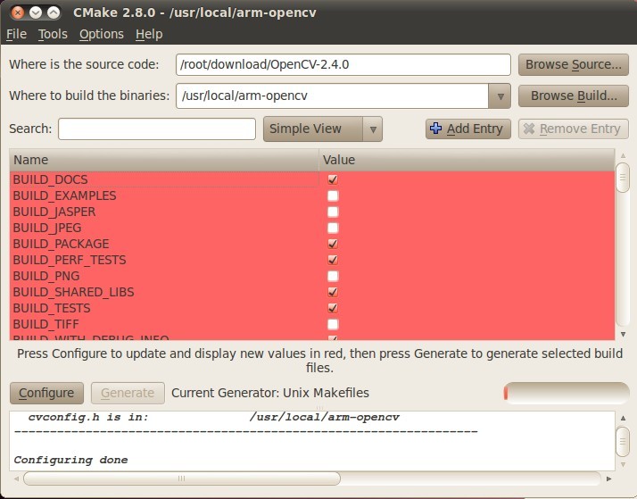Click the Value column header
This screenshot has height=499, width=637.
tap(467, 160)
